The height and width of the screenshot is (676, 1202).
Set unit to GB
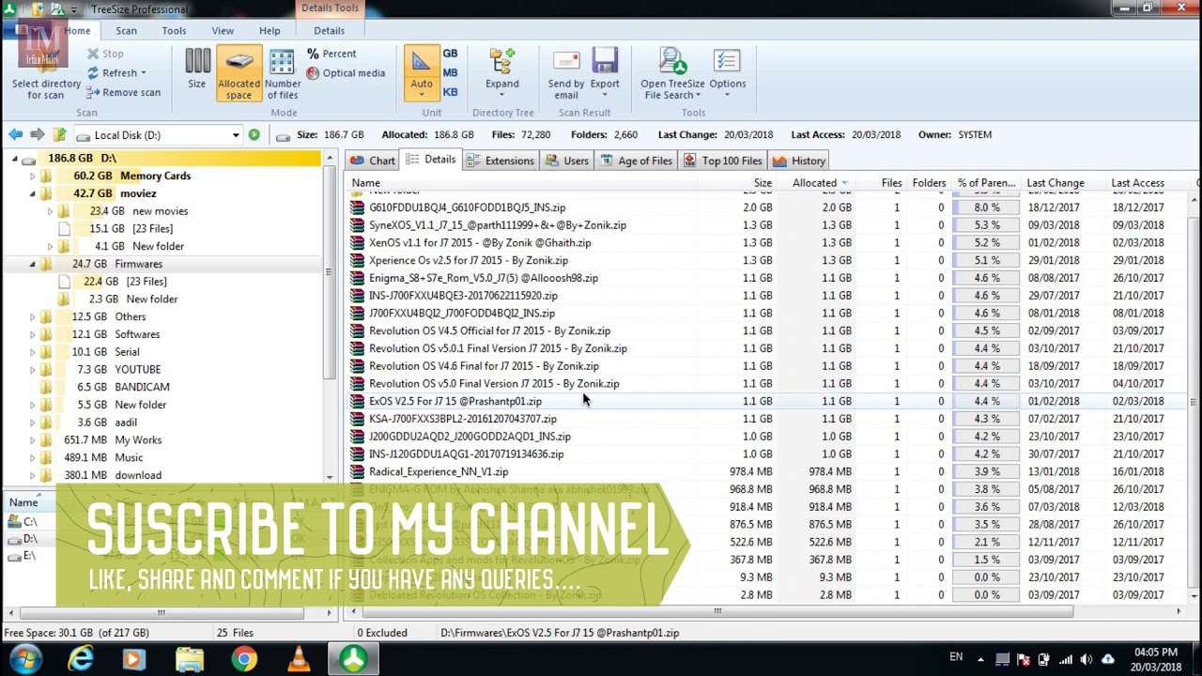pyautogui.click(x=450, y=54)
